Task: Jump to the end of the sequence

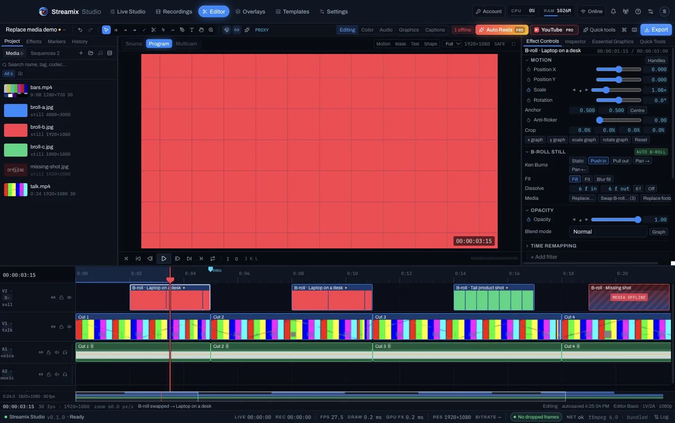Action: 201,259
